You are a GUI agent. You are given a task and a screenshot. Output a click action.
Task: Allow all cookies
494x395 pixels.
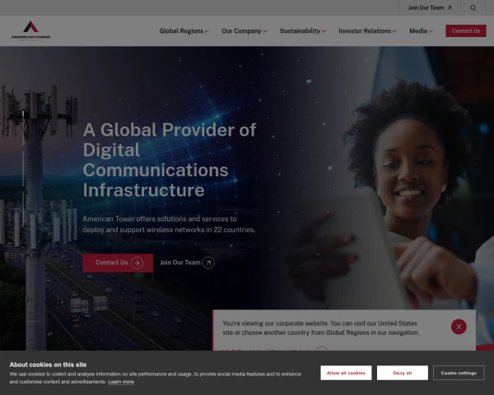pyautogui.click(x=346, y=373)
